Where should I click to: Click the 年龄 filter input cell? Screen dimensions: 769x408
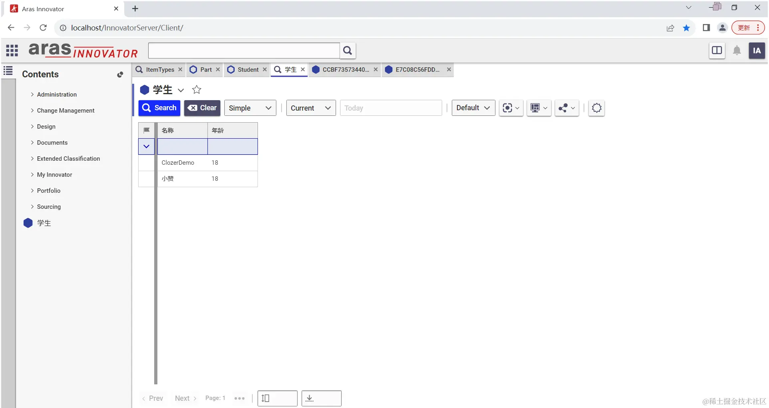pyautogui.click(x=233, y=146)
